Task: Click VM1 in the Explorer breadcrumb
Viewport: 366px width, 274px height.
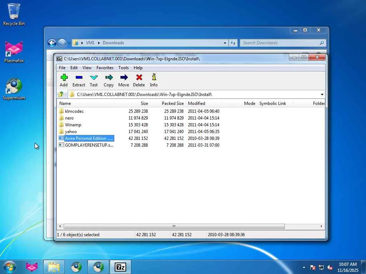Action: tap(90, 43)
